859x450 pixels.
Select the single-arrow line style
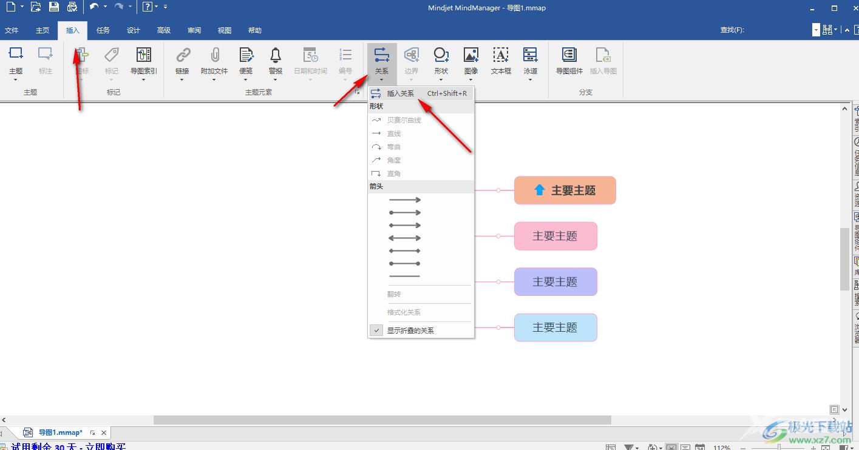[x=405, y=200]
